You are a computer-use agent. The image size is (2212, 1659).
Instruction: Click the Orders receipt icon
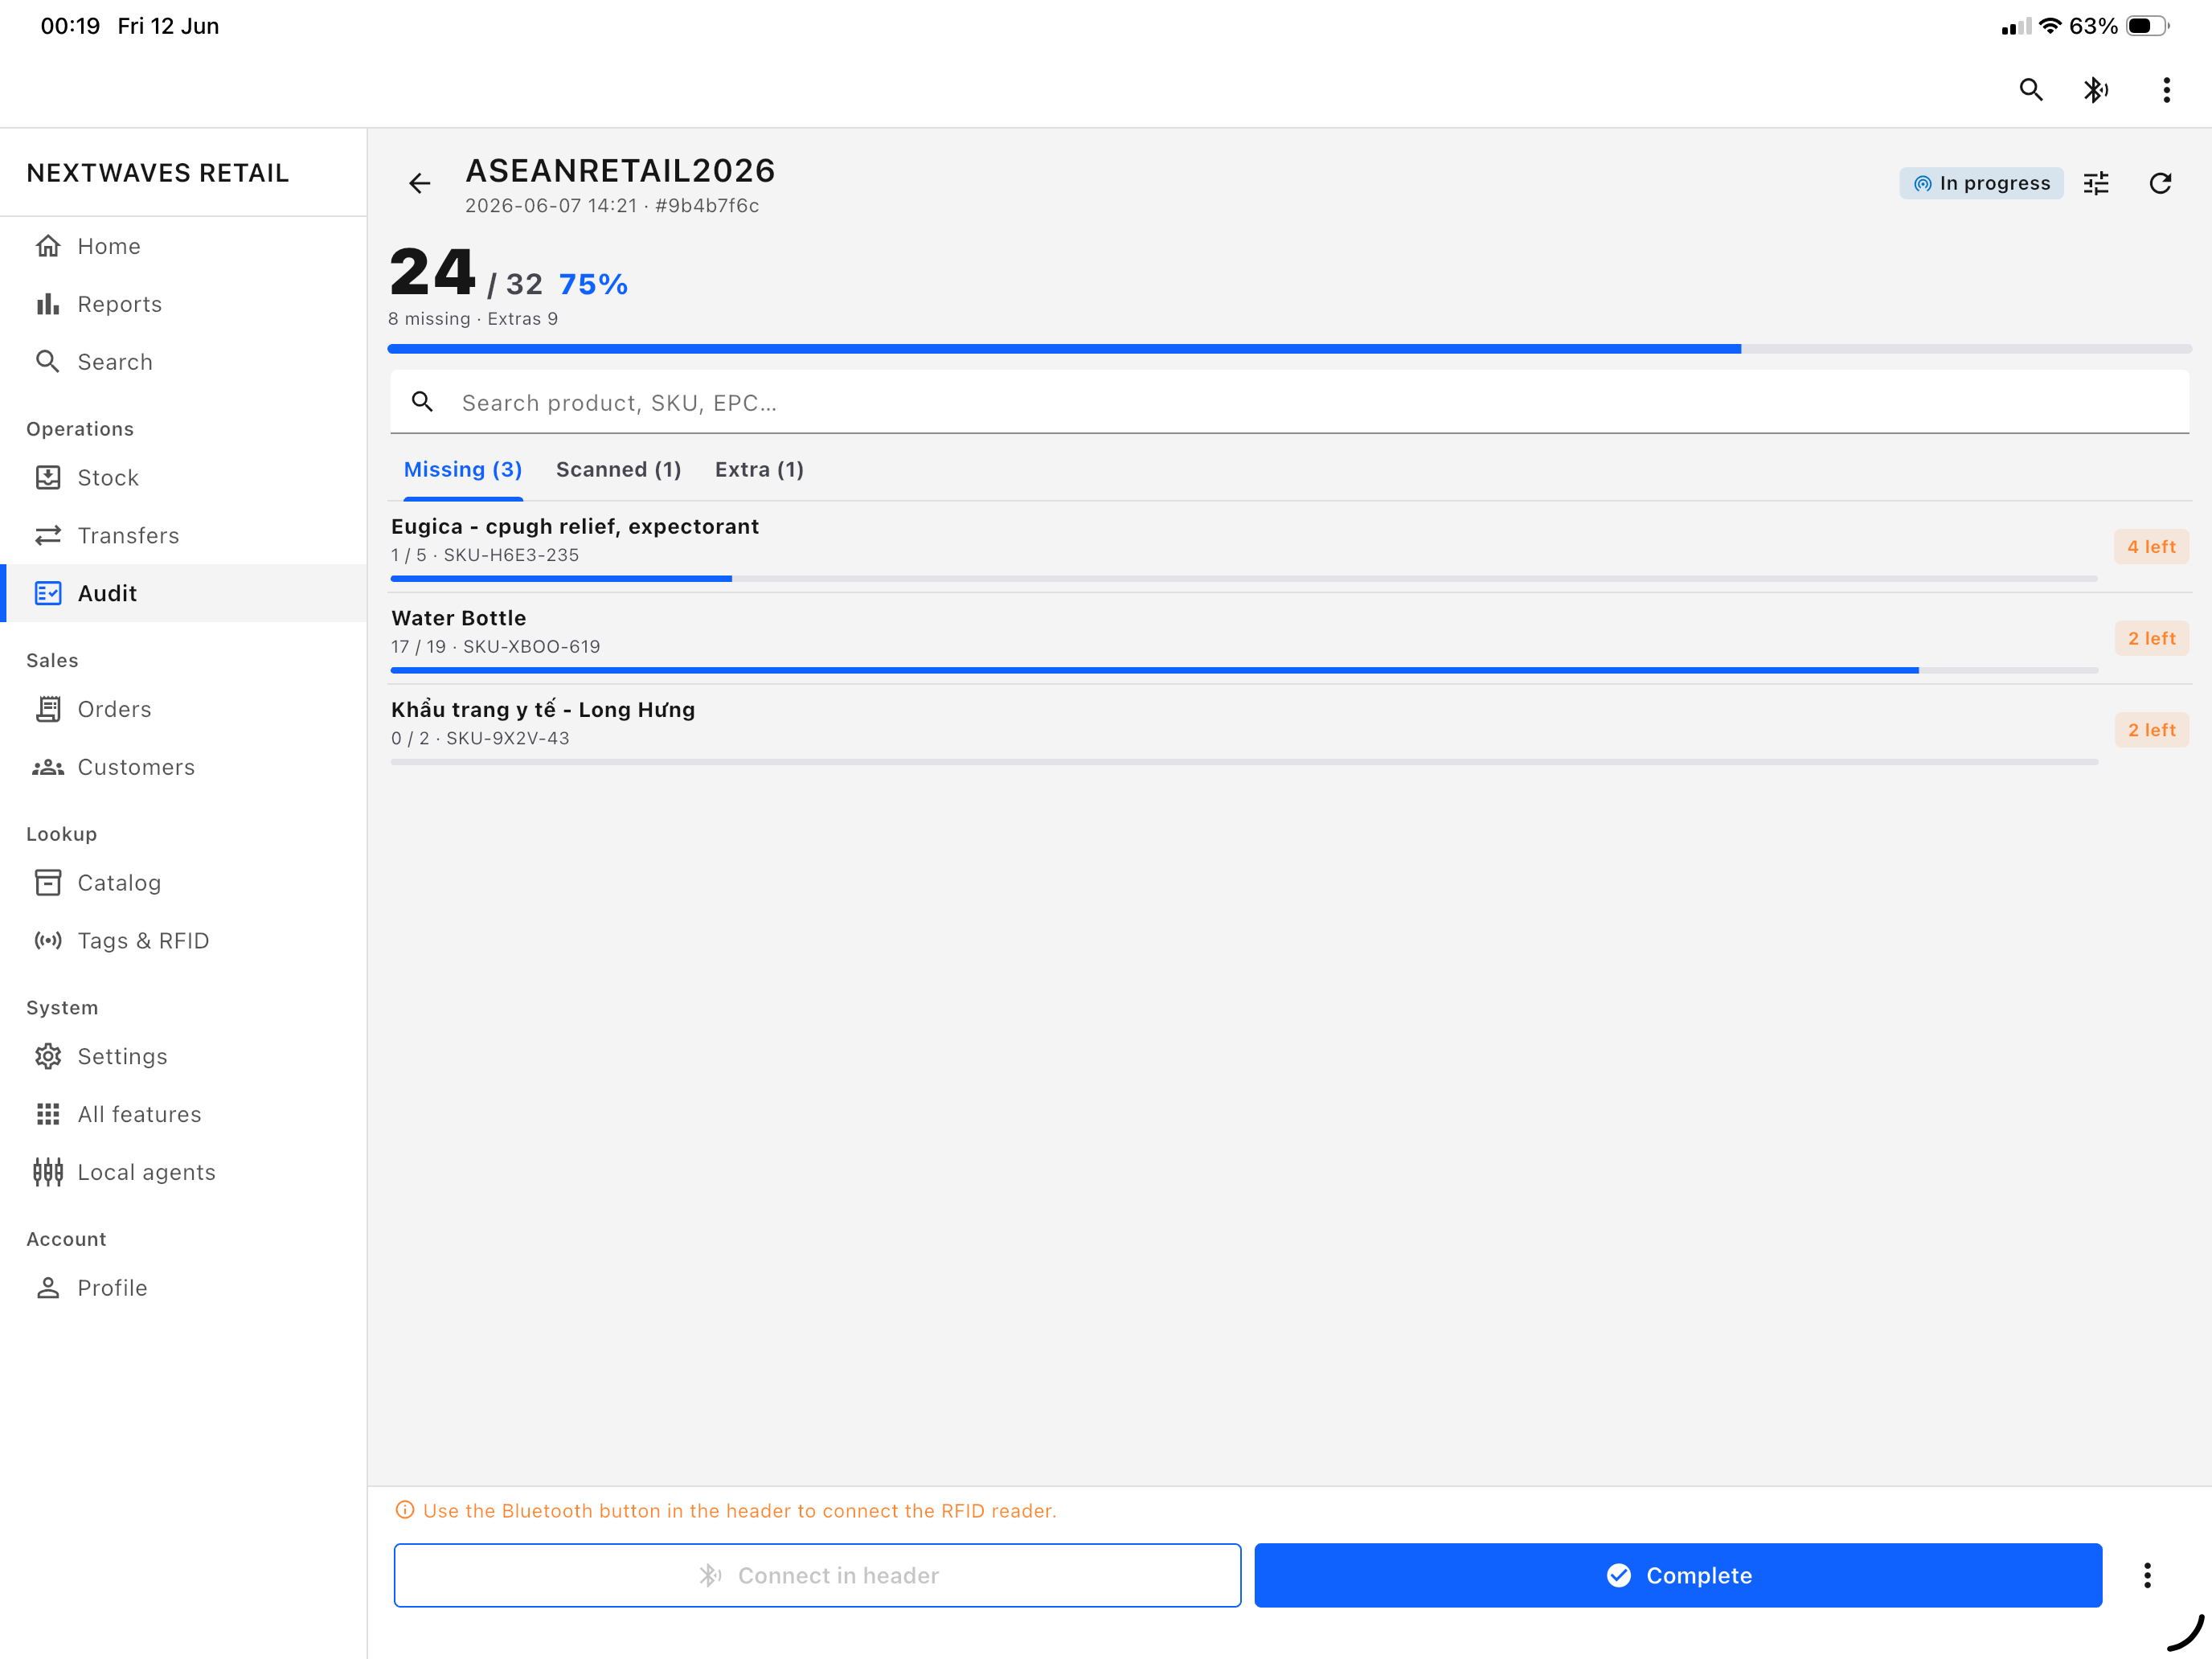48,709
